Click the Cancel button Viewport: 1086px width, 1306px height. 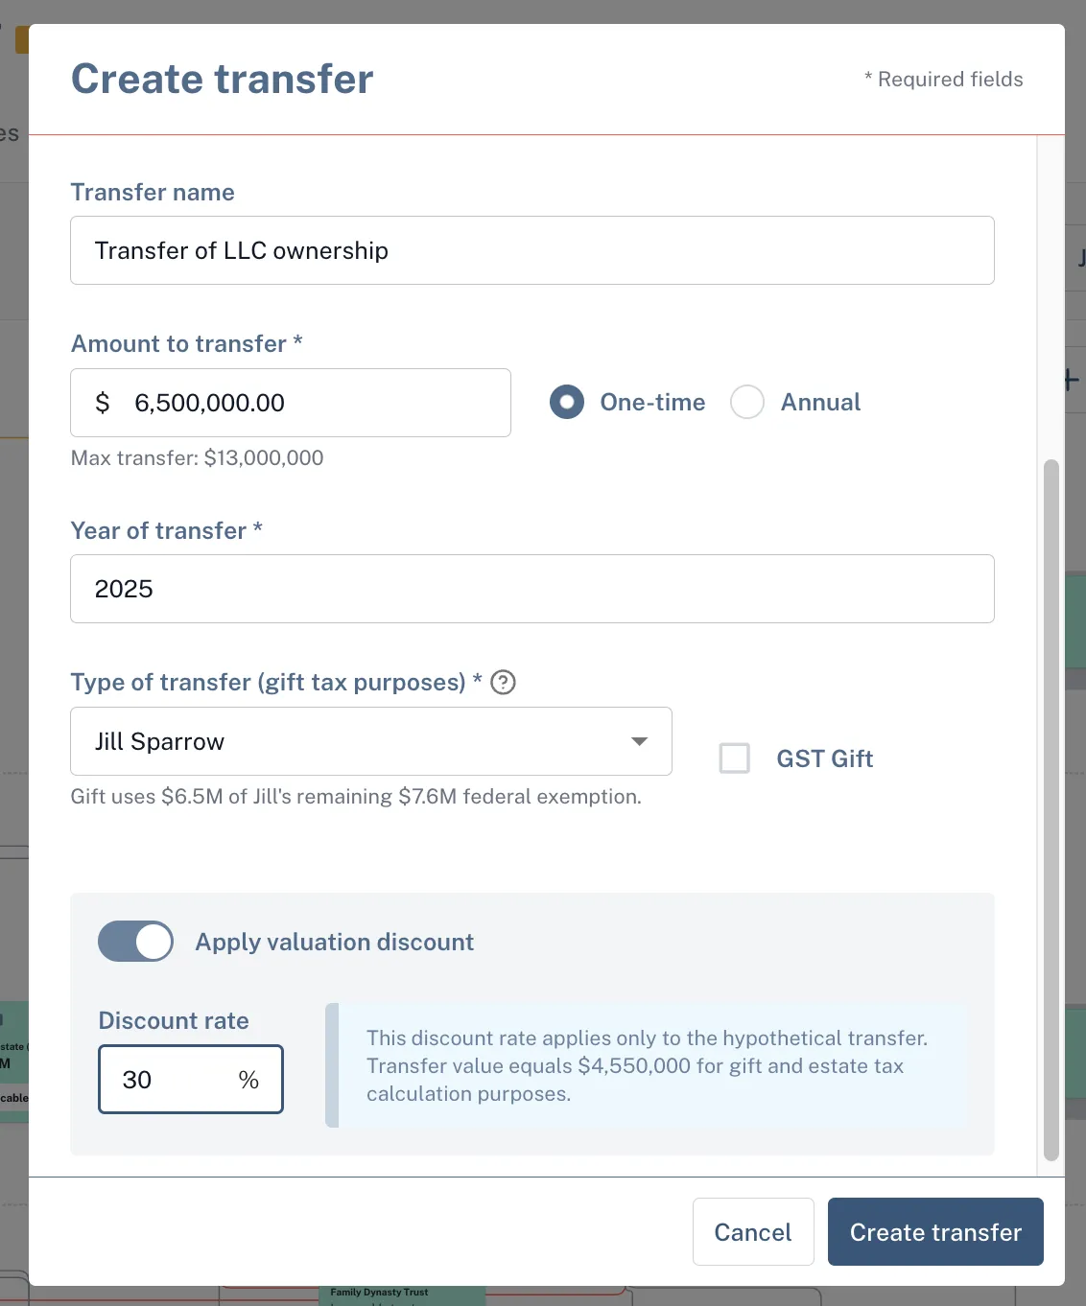(753, 1232)
